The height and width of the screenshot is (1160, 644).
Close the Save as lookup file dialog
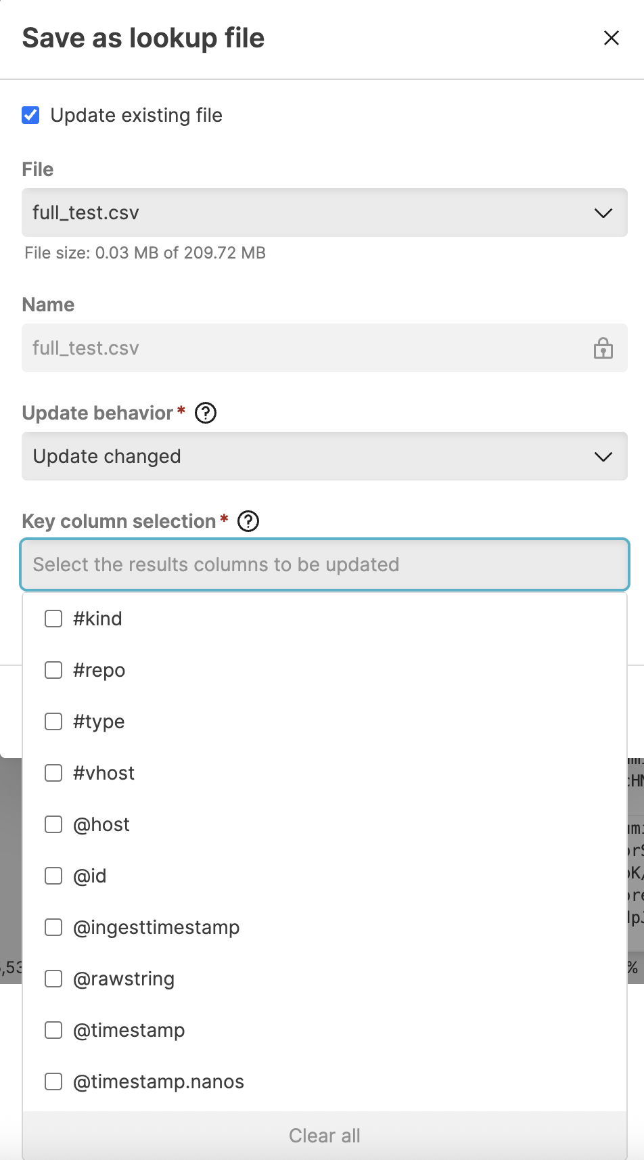(611, 38)
